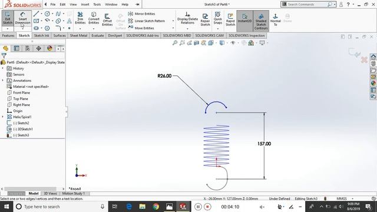Screen dimensions: 377x212
Task: Click Repair Sketch tool
Action: (206, 19)
